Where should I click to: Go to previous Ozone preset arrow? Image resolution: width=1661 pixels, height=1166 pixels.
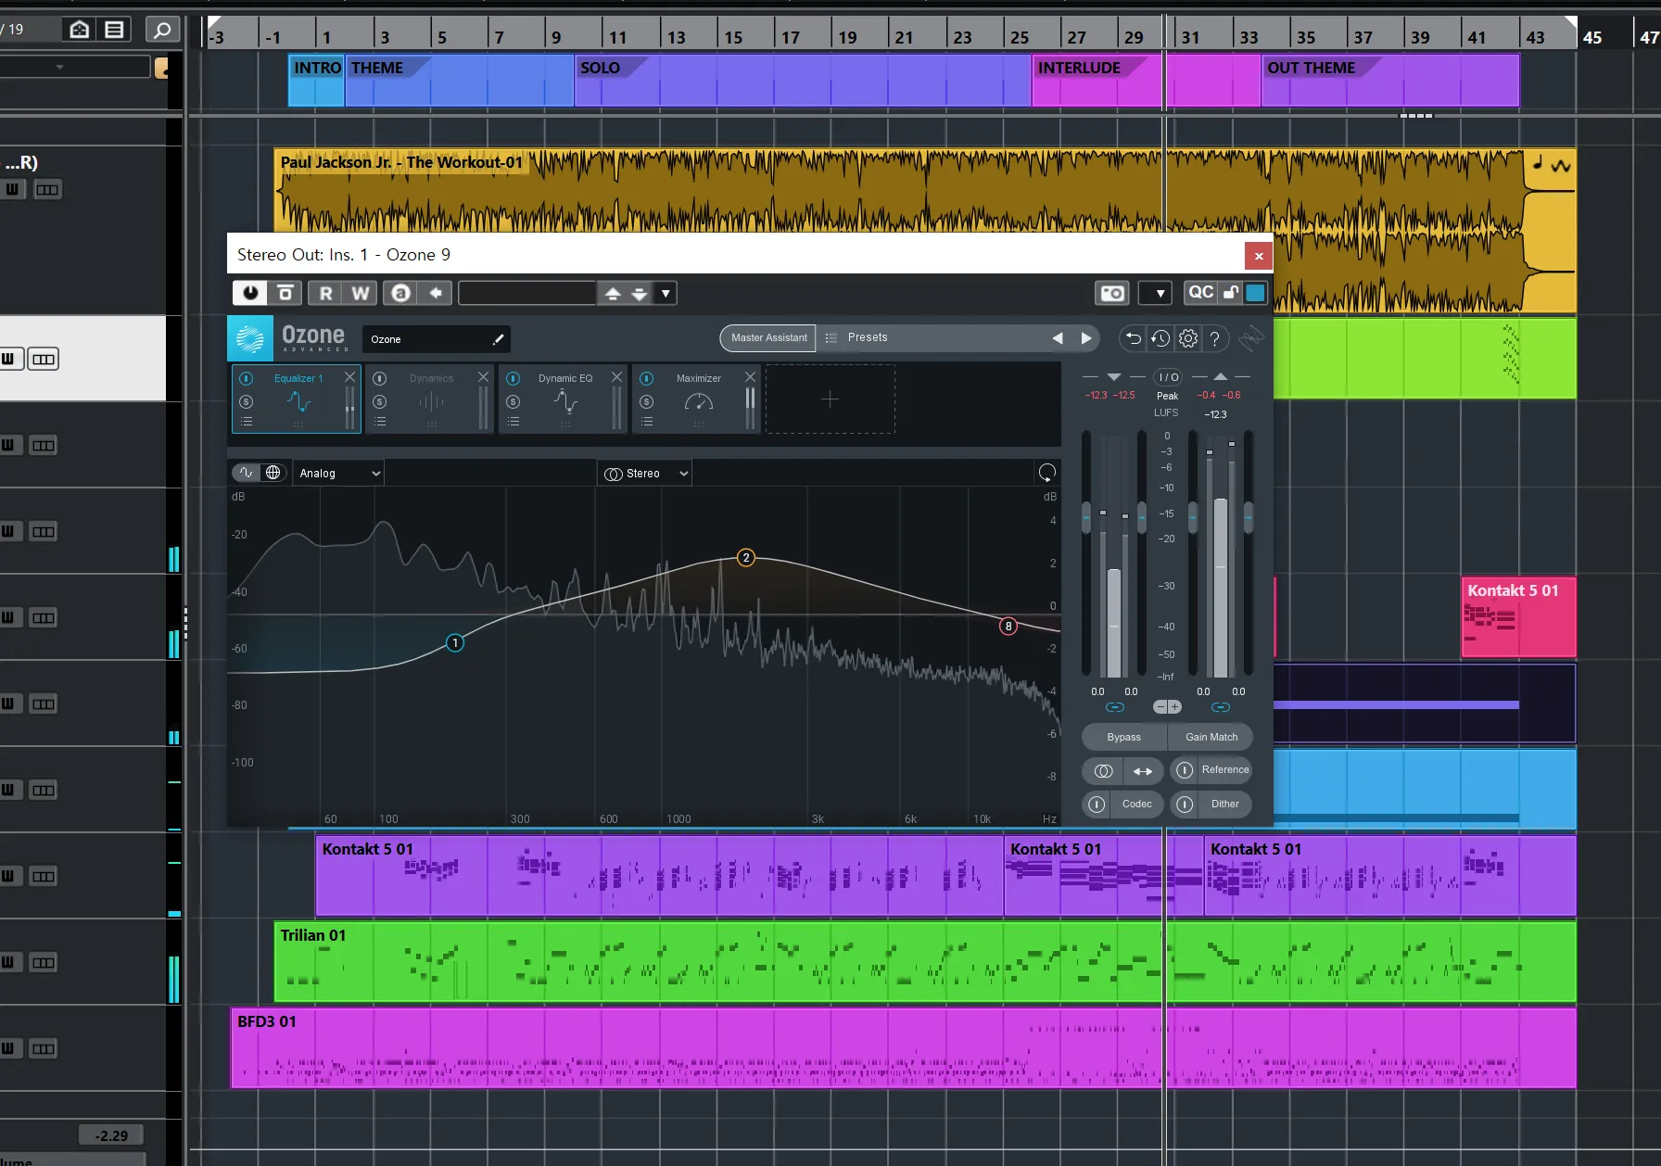click(1058, 338)
